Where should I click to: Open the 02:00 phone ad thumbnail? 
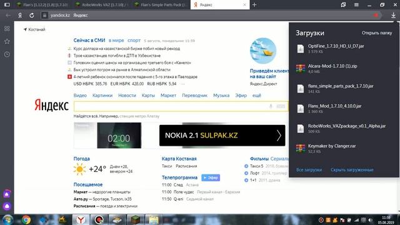tap(119, 135)
